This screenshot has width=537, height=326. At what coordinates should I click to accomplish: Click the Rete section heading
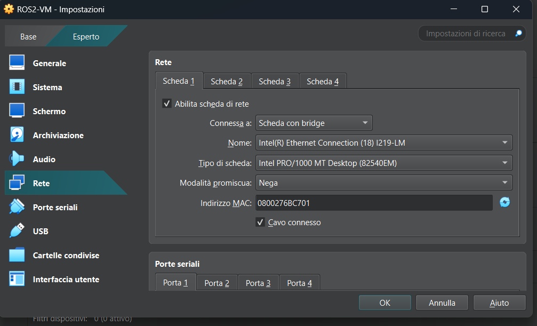(x=163, y=62)
